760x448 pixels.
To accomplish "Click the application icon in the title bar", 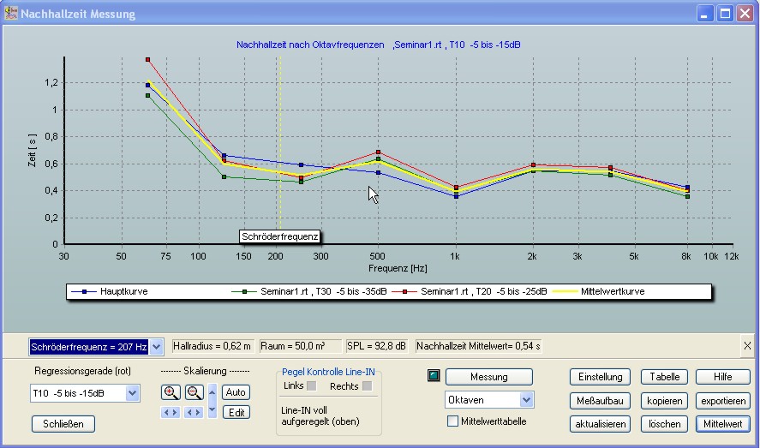I will pyautogui.click(x=10, y=14).
